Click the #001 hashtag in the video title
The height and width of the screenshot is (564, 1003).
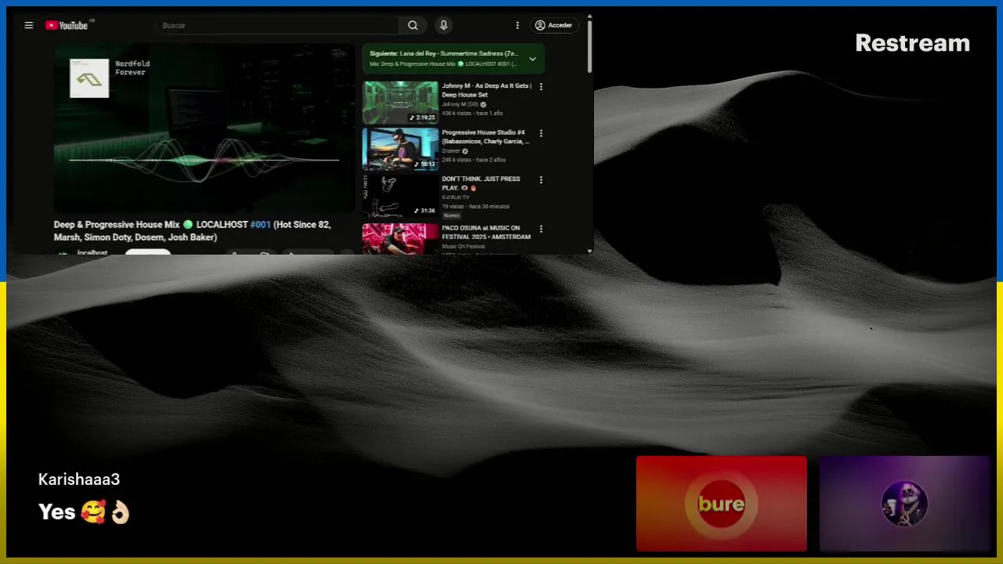(x=260, y=225)
